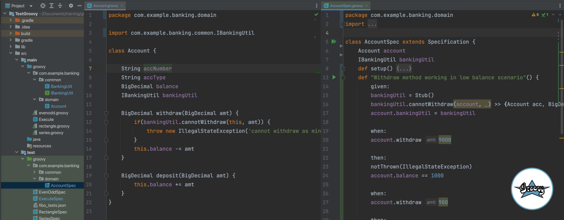Run the Withdraw test from its gutter icon
This screenshot has height=220, width=564.
pos(334,77)
